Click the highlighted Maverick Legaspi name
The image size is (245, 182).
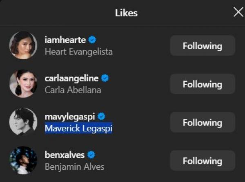[78, 128]
